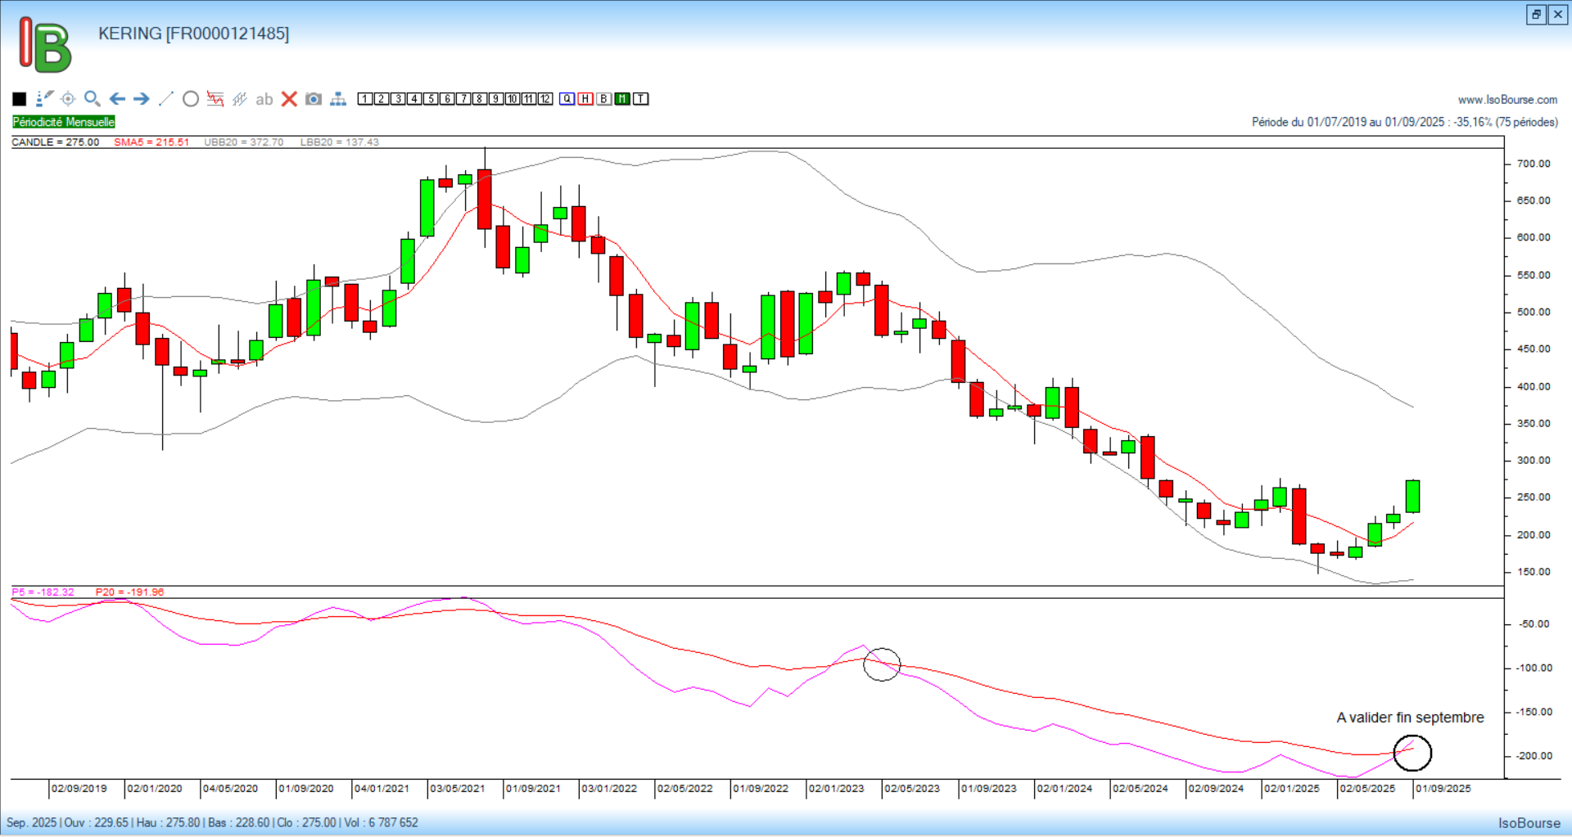
Task: Open the chart style brush tool
Action: point(44,99)
